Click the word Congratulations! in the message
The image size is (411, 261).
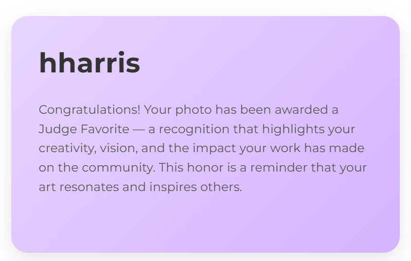click(x=90, y=110)
